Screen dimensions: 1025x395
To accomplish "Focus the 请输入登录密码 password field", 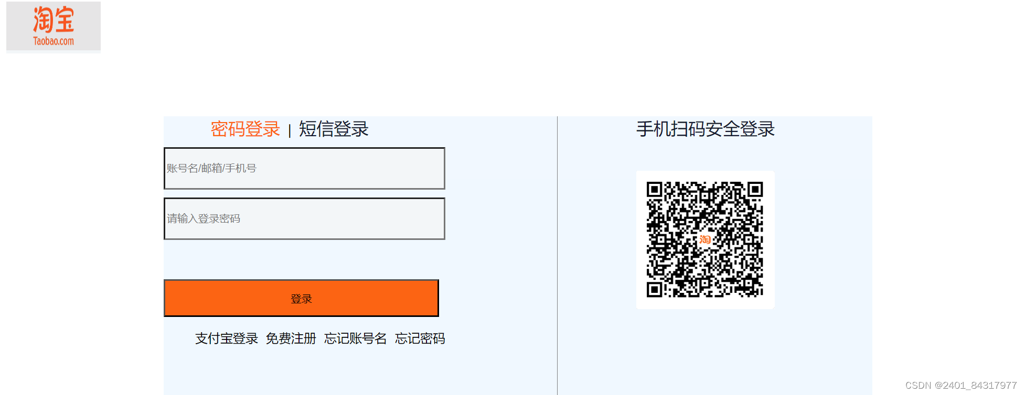I will [304, 218].
